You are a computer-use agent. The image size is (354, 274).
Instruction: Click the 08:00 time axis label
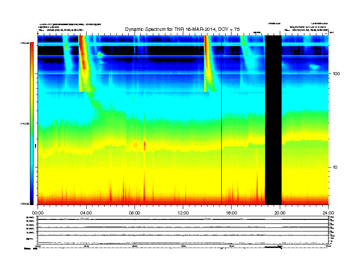click(135, 213)
